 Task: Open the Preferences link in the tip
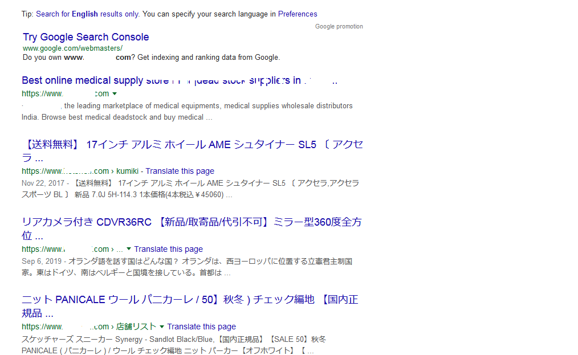(x=298, y=14)
